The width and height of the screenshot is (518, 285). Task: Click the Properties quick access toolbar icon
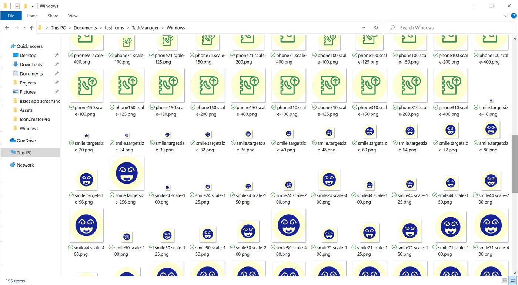[17, 6]
